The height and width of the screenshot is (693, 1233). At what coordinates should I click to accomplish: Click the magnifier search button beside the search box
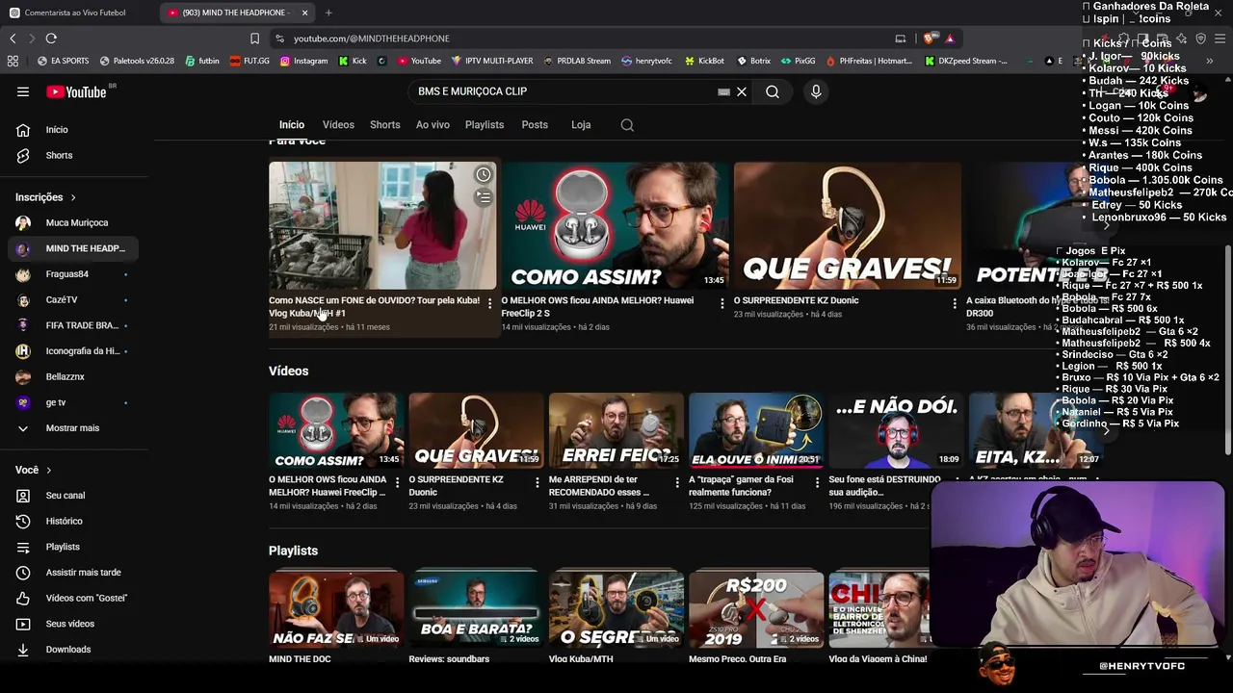pos(773,91)
